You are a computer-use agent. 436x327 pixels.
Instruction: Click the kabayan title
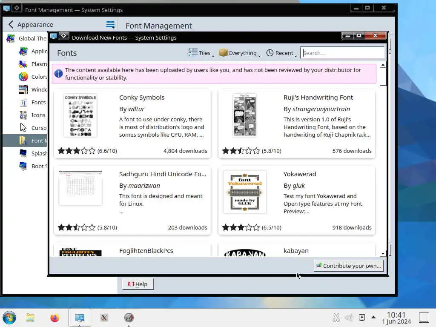pyautogui.click(x=296, y=250)
